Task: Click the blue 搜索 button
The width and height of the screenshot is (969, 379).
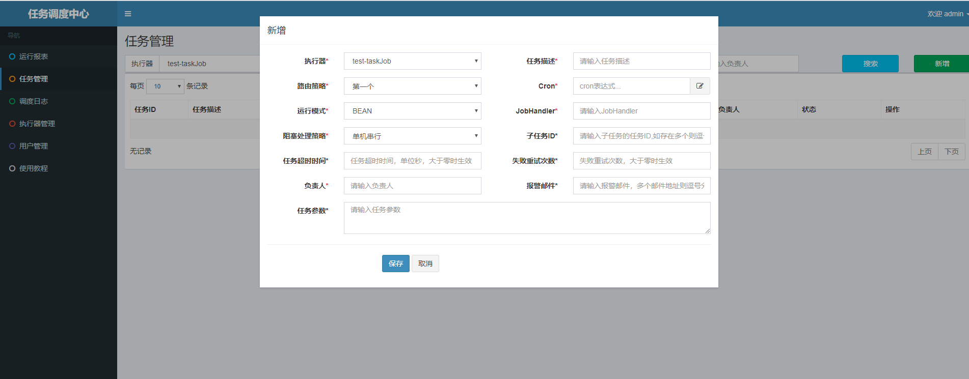Action: (870, 64)
